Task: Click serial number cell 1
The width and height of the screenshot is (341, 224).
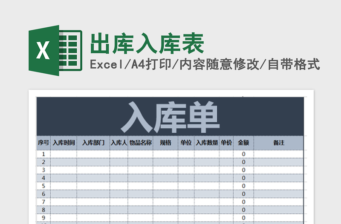Action: pyautogui.click(x=43, y=154)
